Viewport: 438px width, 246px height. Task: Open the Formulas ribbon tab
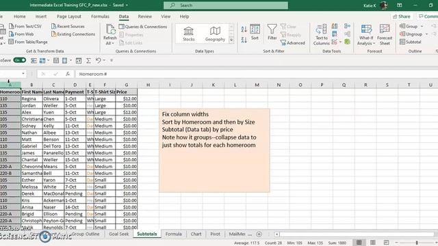(x=100, y=16)
